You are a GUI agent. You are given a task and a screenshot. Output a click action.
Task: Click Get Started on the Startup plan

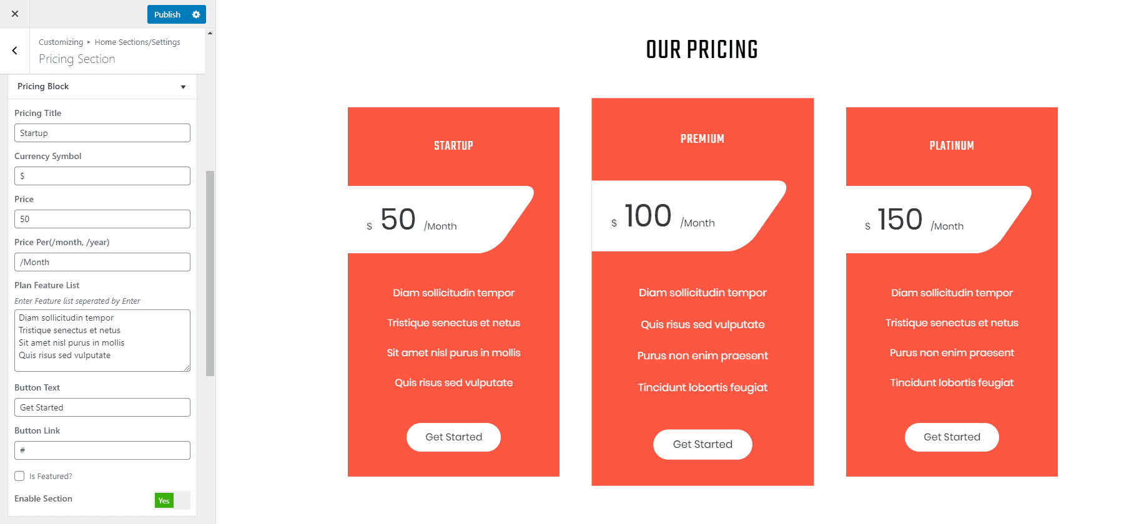coord(453,437)
